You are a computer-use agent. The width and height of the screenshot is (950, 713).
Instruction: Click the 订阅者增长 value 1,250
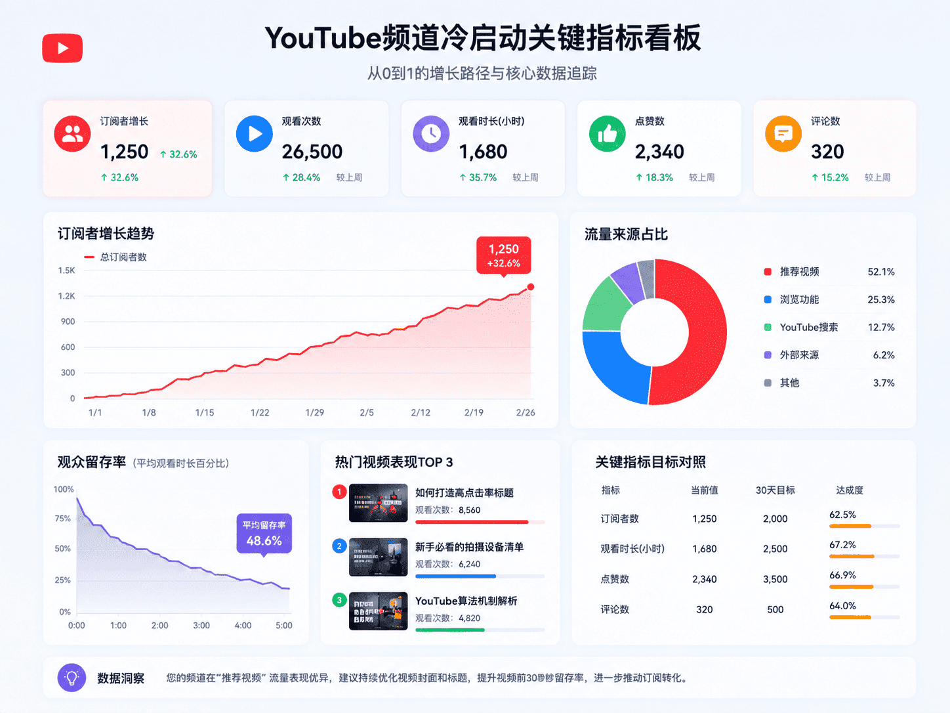tap(125, 152)
